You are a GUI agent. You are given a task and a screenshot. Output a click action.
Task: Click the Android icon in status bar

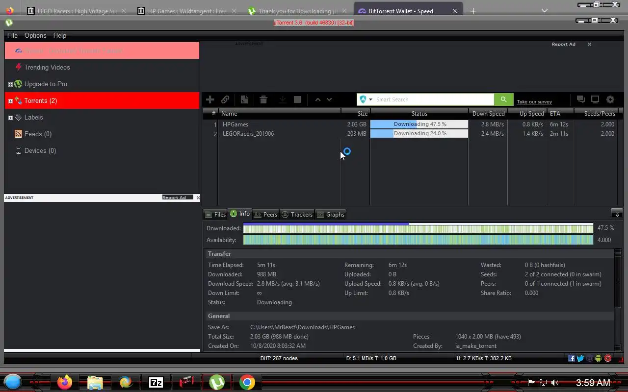pos(598,358)
